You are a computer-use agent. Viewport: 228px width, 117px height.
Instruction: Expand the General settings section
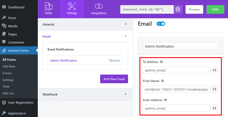tap(85, 24)
